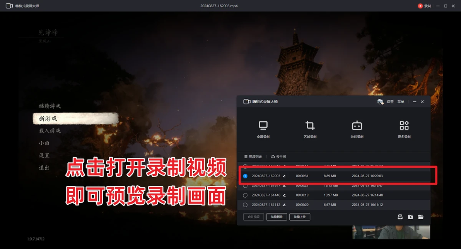Viewport: 461px width, 249px height.
Task: Start full-screen recording (全屏录制)
Action: (x=263, y=129)
